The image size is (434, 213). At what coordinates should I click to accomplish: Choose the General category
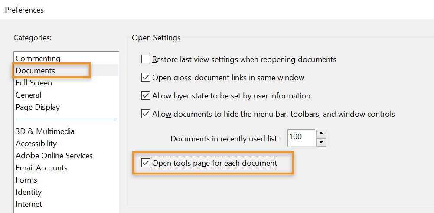pos(29,95)
